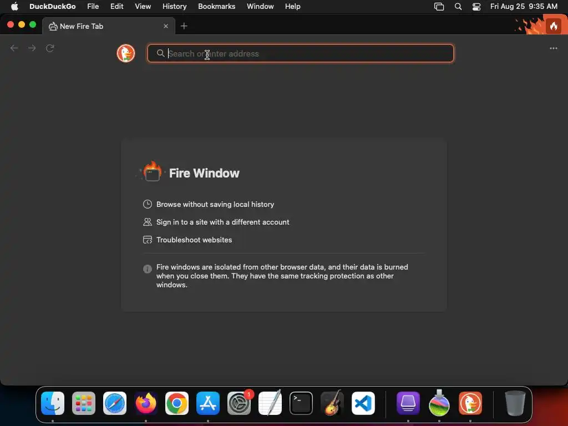
Task: Click the clock icon beside Browse without saving
Action: point(148,204)
